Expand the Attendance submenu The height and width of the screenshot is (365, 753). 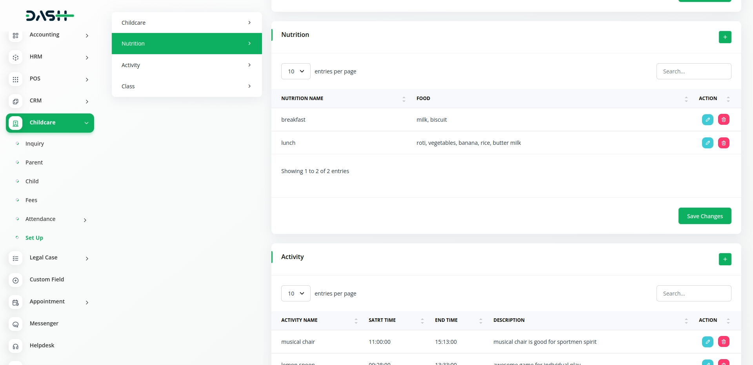click(x=85, y=220)
